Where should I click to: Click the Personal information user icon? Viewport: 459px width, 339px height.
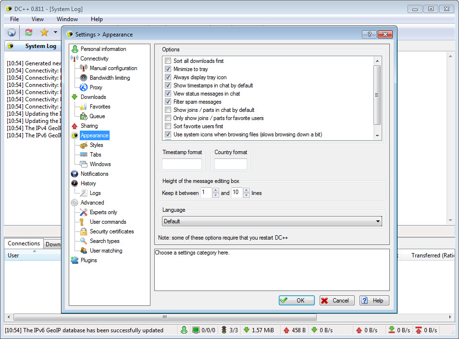[x=75, y=49]
